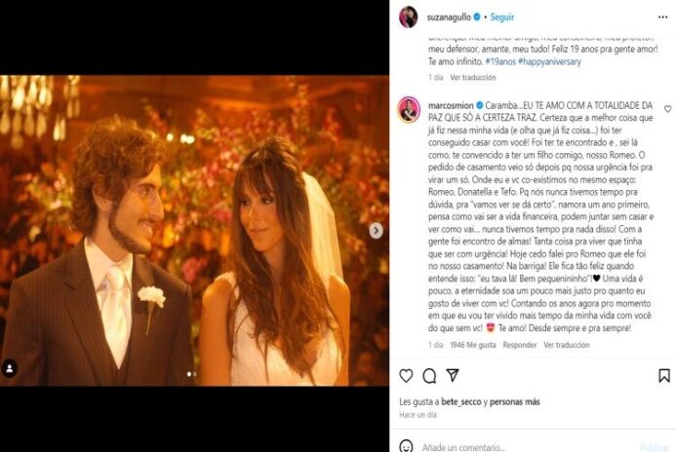The height and width of the screenshot is (452, 676).
Task: Like marcosmion's comment with small heart
Action: [667, 109]
